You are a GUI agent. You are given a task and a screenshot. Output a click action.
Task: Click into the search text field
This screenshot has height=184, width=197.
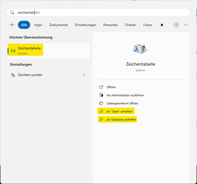101,12
